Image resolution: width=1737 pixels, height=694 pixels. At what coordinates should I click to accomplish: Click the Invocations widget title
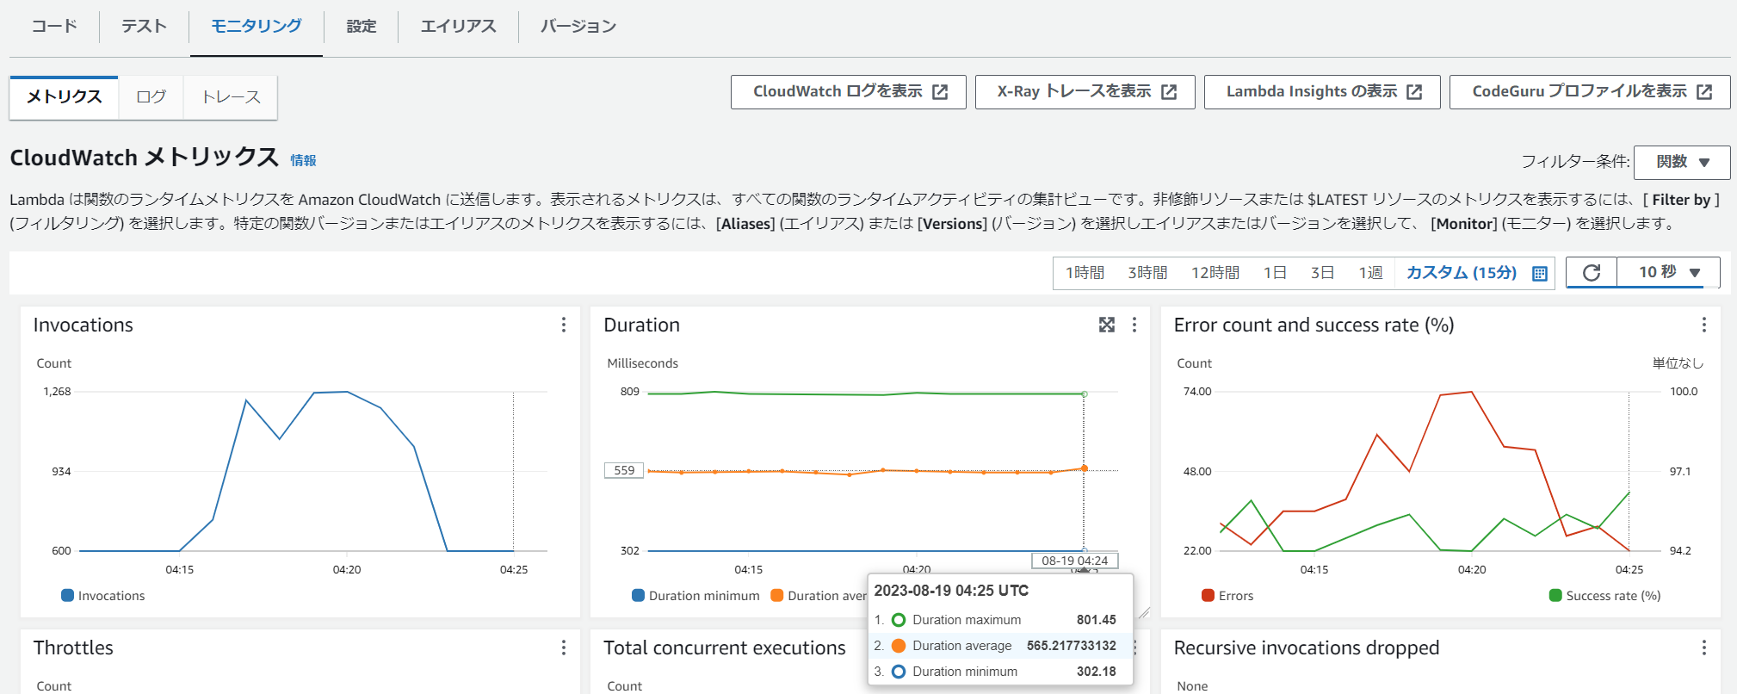click(x=83, y=325)
